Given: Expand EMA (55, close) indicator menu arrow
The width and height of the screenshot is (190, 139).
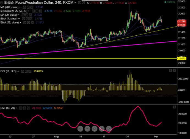Looking at the screenshot, I should coord(20,23).
